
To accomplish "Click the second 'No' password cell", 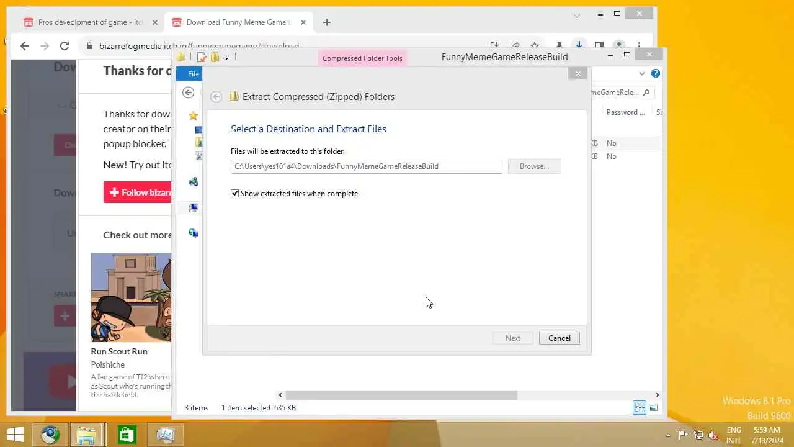I will [x=612, y=156].
